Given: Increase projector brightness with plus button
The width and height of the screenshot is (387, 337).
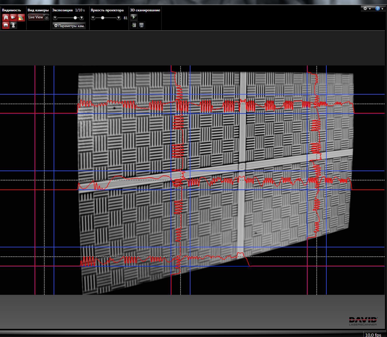Looking at the screenshot, I should click(x=118, y=18).
